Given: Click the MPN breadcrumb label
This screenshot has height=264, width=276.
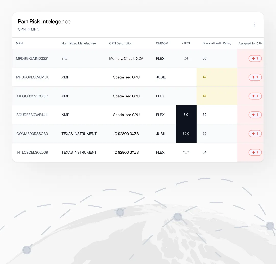Looking at the screenshot, I should click(36, 29).
